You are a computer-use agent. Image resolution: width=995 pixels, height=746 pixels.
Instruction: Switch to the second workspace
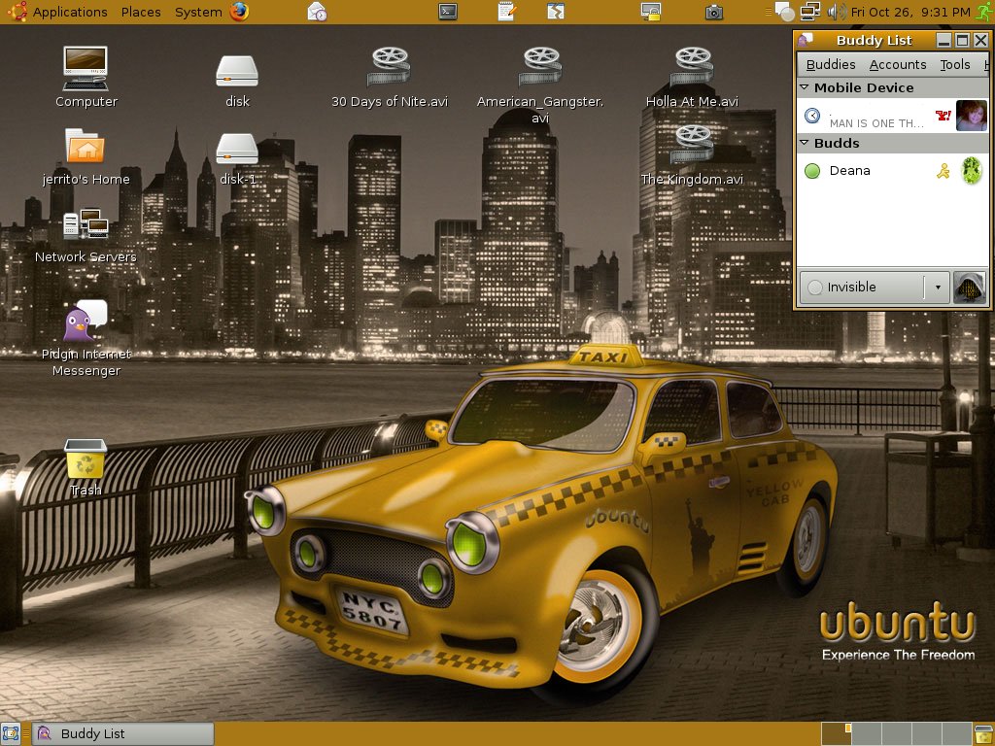click(866, 734)
